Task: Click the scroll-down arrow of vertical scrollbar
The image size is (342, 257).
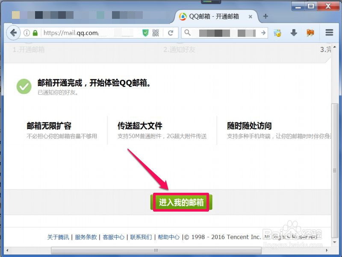Action: pyautogui.click(x=335, y=242)
